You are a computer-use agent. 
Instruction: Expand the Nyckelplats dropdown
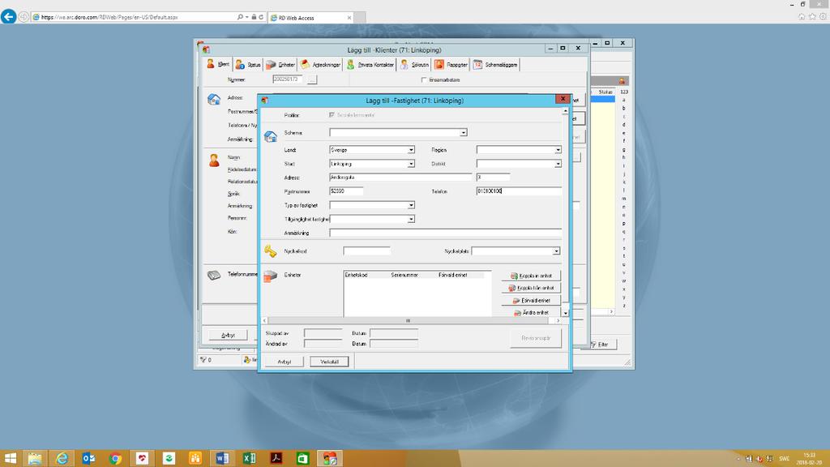[556, 251]
